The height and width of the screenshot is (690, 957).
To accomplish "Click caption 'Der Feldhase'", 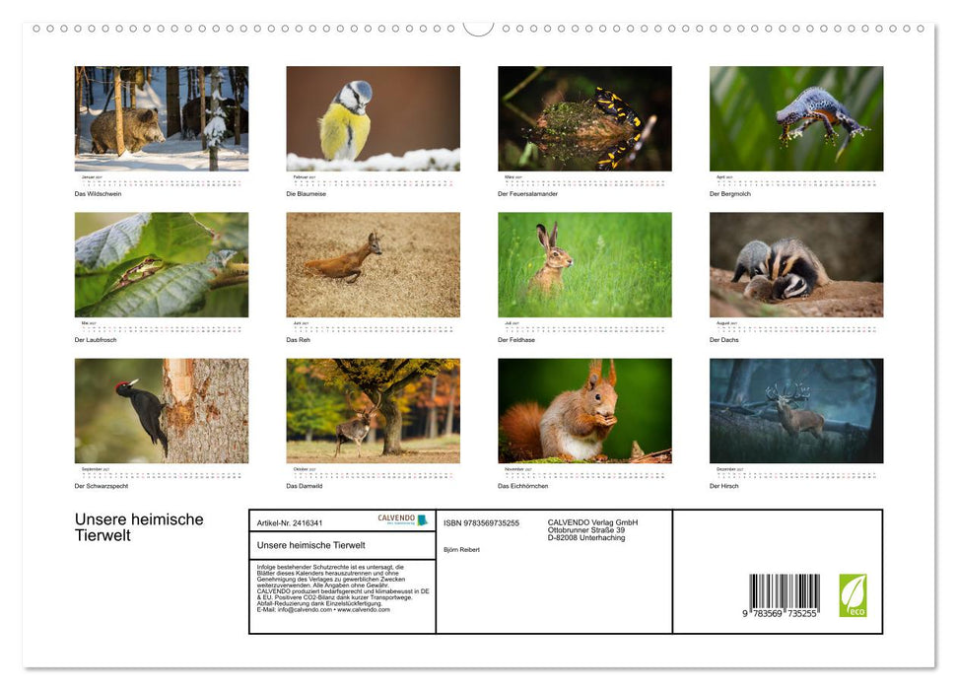I will [516, 340].
